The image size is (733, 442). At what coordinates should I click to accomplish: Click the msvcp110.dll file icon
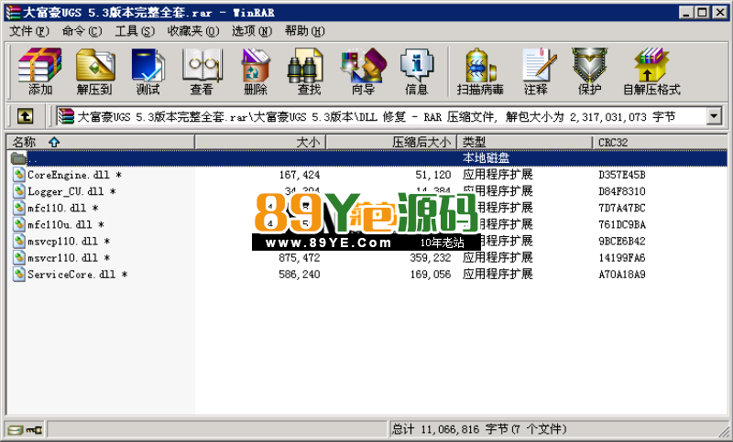(18, 241)
